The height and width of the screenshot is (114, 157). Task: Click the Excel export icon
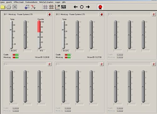(15, 7)
